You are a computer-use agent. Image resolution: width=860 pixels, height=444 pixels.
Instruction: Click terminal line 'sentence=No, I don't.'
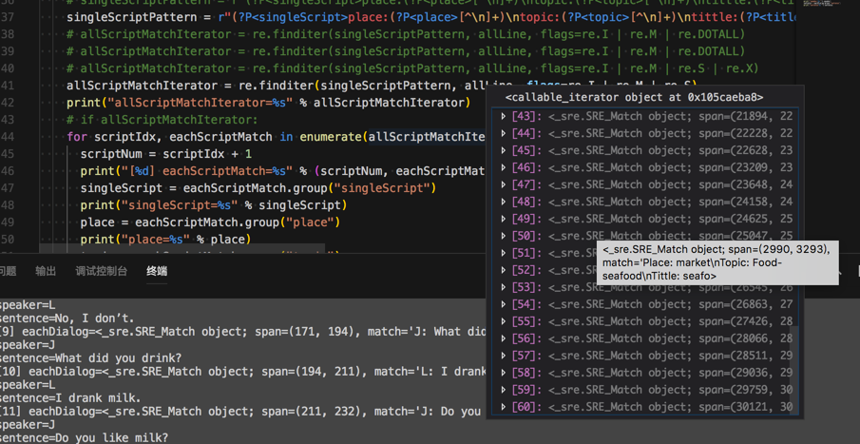67,319
